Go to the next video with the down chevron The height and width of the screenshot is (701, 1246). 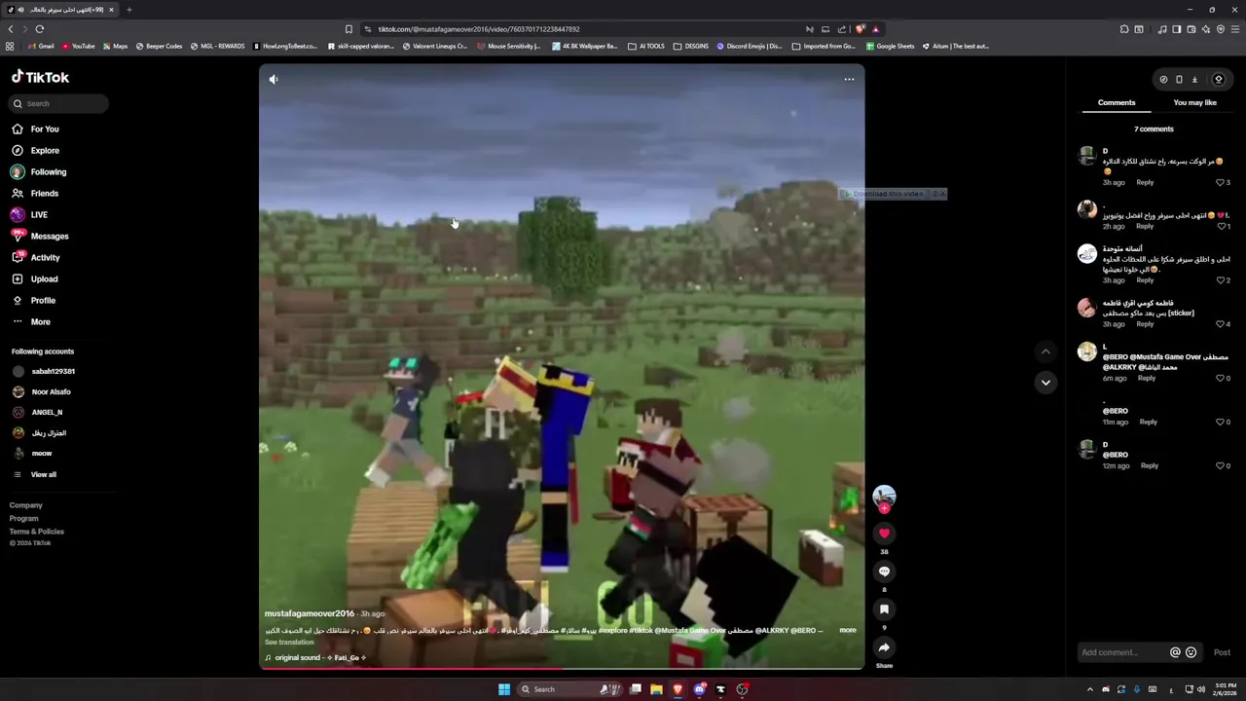[1045, 383]
